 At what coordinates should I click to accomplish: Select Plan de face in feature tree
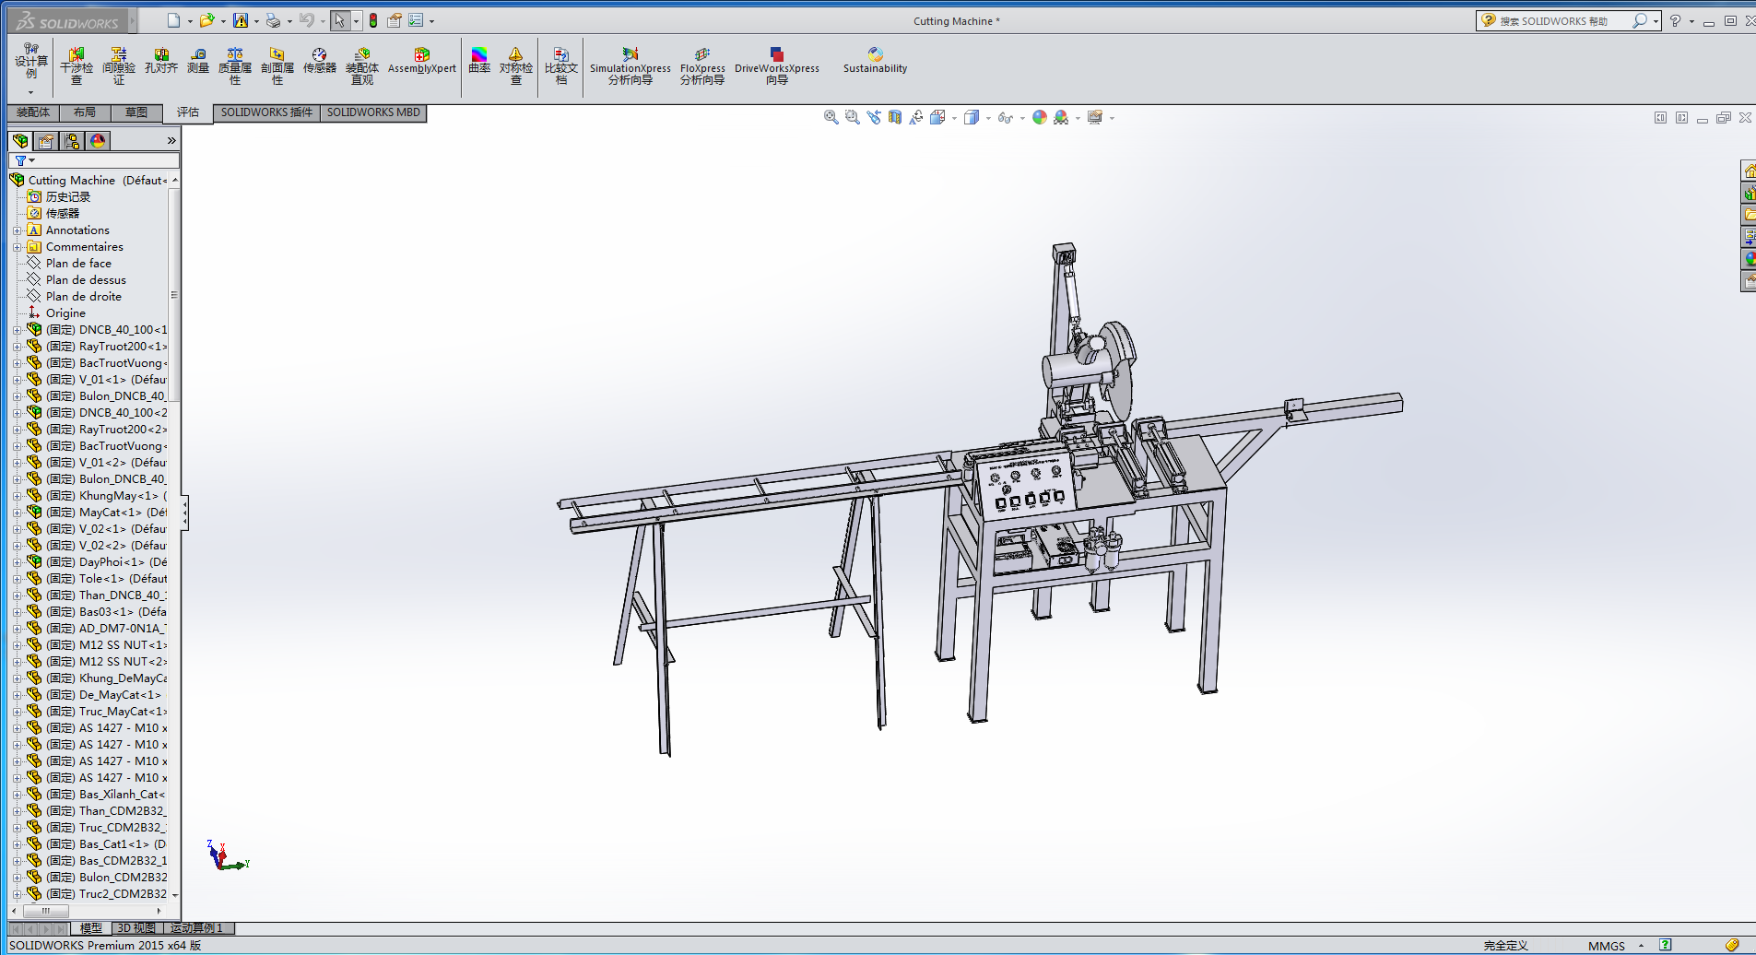[x=78, y=264]
